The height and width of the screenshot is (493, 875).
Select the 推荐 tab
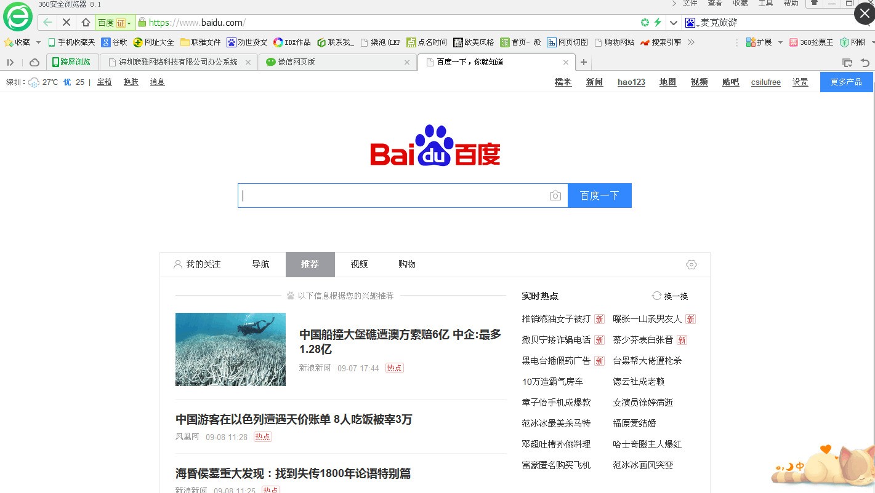[x=310, y=264]
